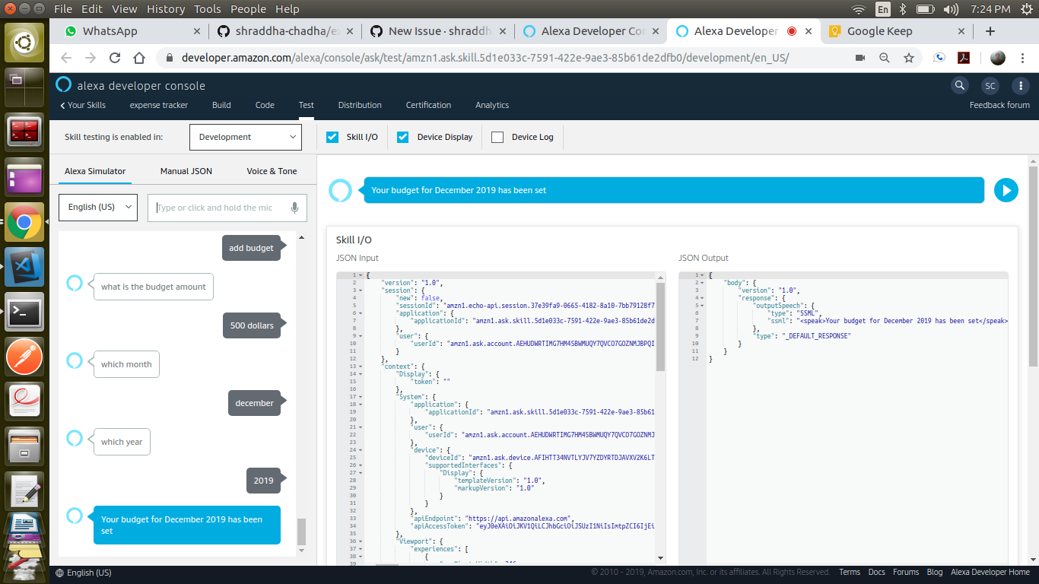
Task: Switch to the Manual JSON tab
Action: (x=186, y=171)
